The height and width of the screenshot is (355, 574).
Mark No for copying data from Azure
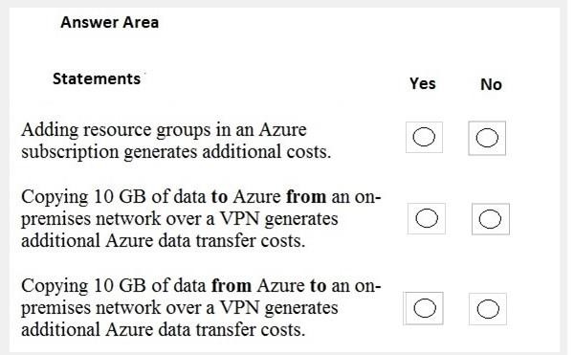click(x=488, y=309)
